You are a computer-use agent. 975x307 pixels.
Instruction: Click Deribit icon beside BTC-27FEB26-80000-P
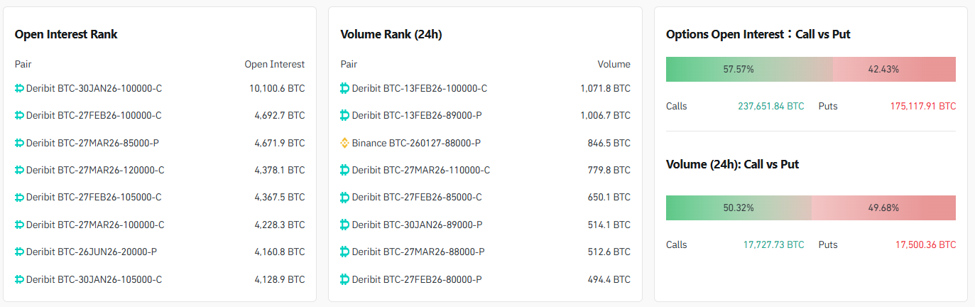pos(345,279)
